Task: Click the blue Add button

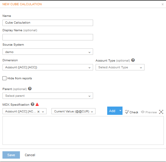Action: coord(112,111)
